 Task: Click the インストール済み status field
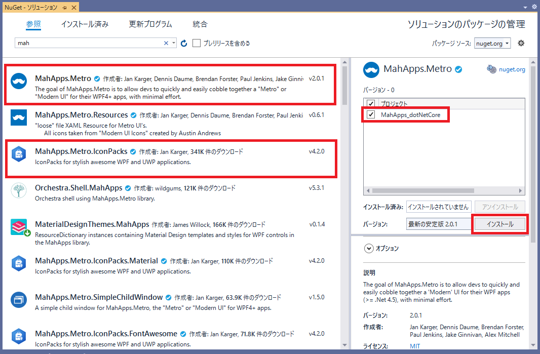(x=438, y=207)
